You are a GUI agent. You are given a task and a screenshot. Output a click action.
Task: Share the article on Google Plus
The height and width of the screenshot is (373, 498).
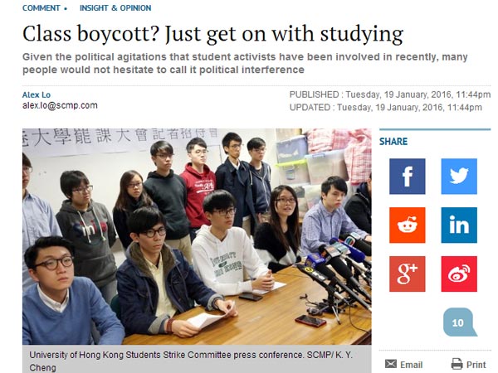coord(408,274)
